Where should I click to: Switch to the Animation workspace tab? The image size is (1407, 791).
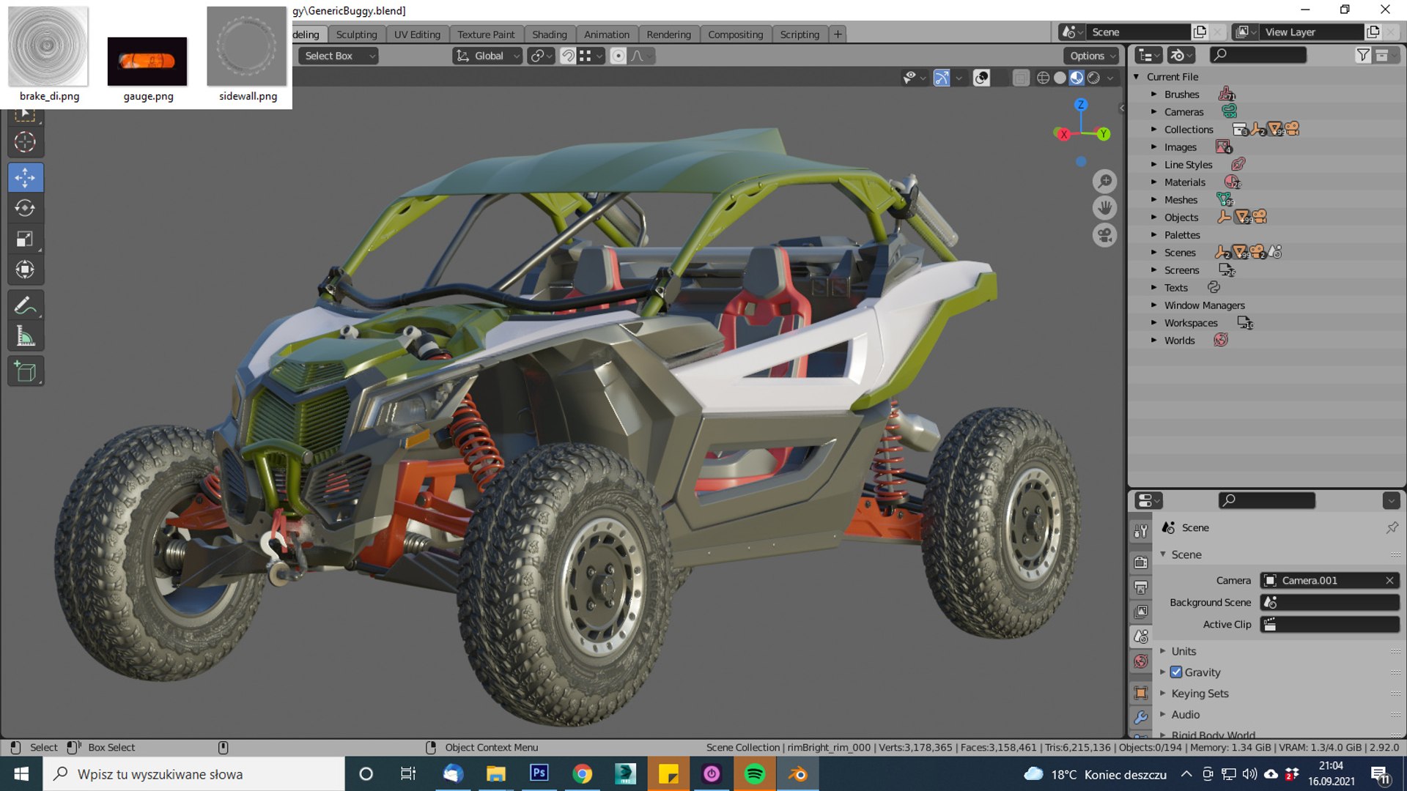click(x=606, y=34)
